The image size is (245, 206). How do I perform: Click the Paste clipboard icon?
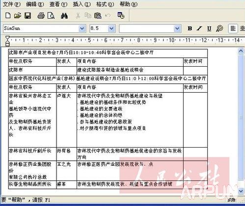coord(98,16)
